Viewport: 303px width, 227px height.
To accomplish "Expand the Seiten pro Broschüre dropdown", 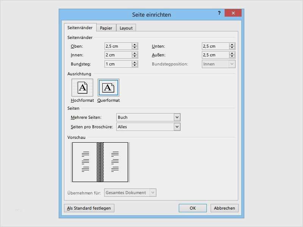I will point(177,127).
